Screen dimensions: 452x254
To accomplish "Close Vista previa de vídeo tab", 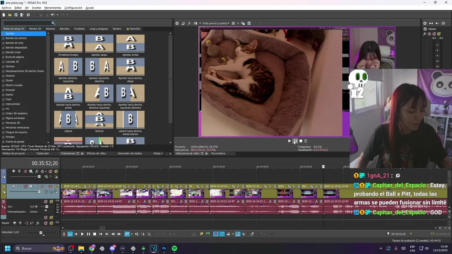I will pos(206,153).
